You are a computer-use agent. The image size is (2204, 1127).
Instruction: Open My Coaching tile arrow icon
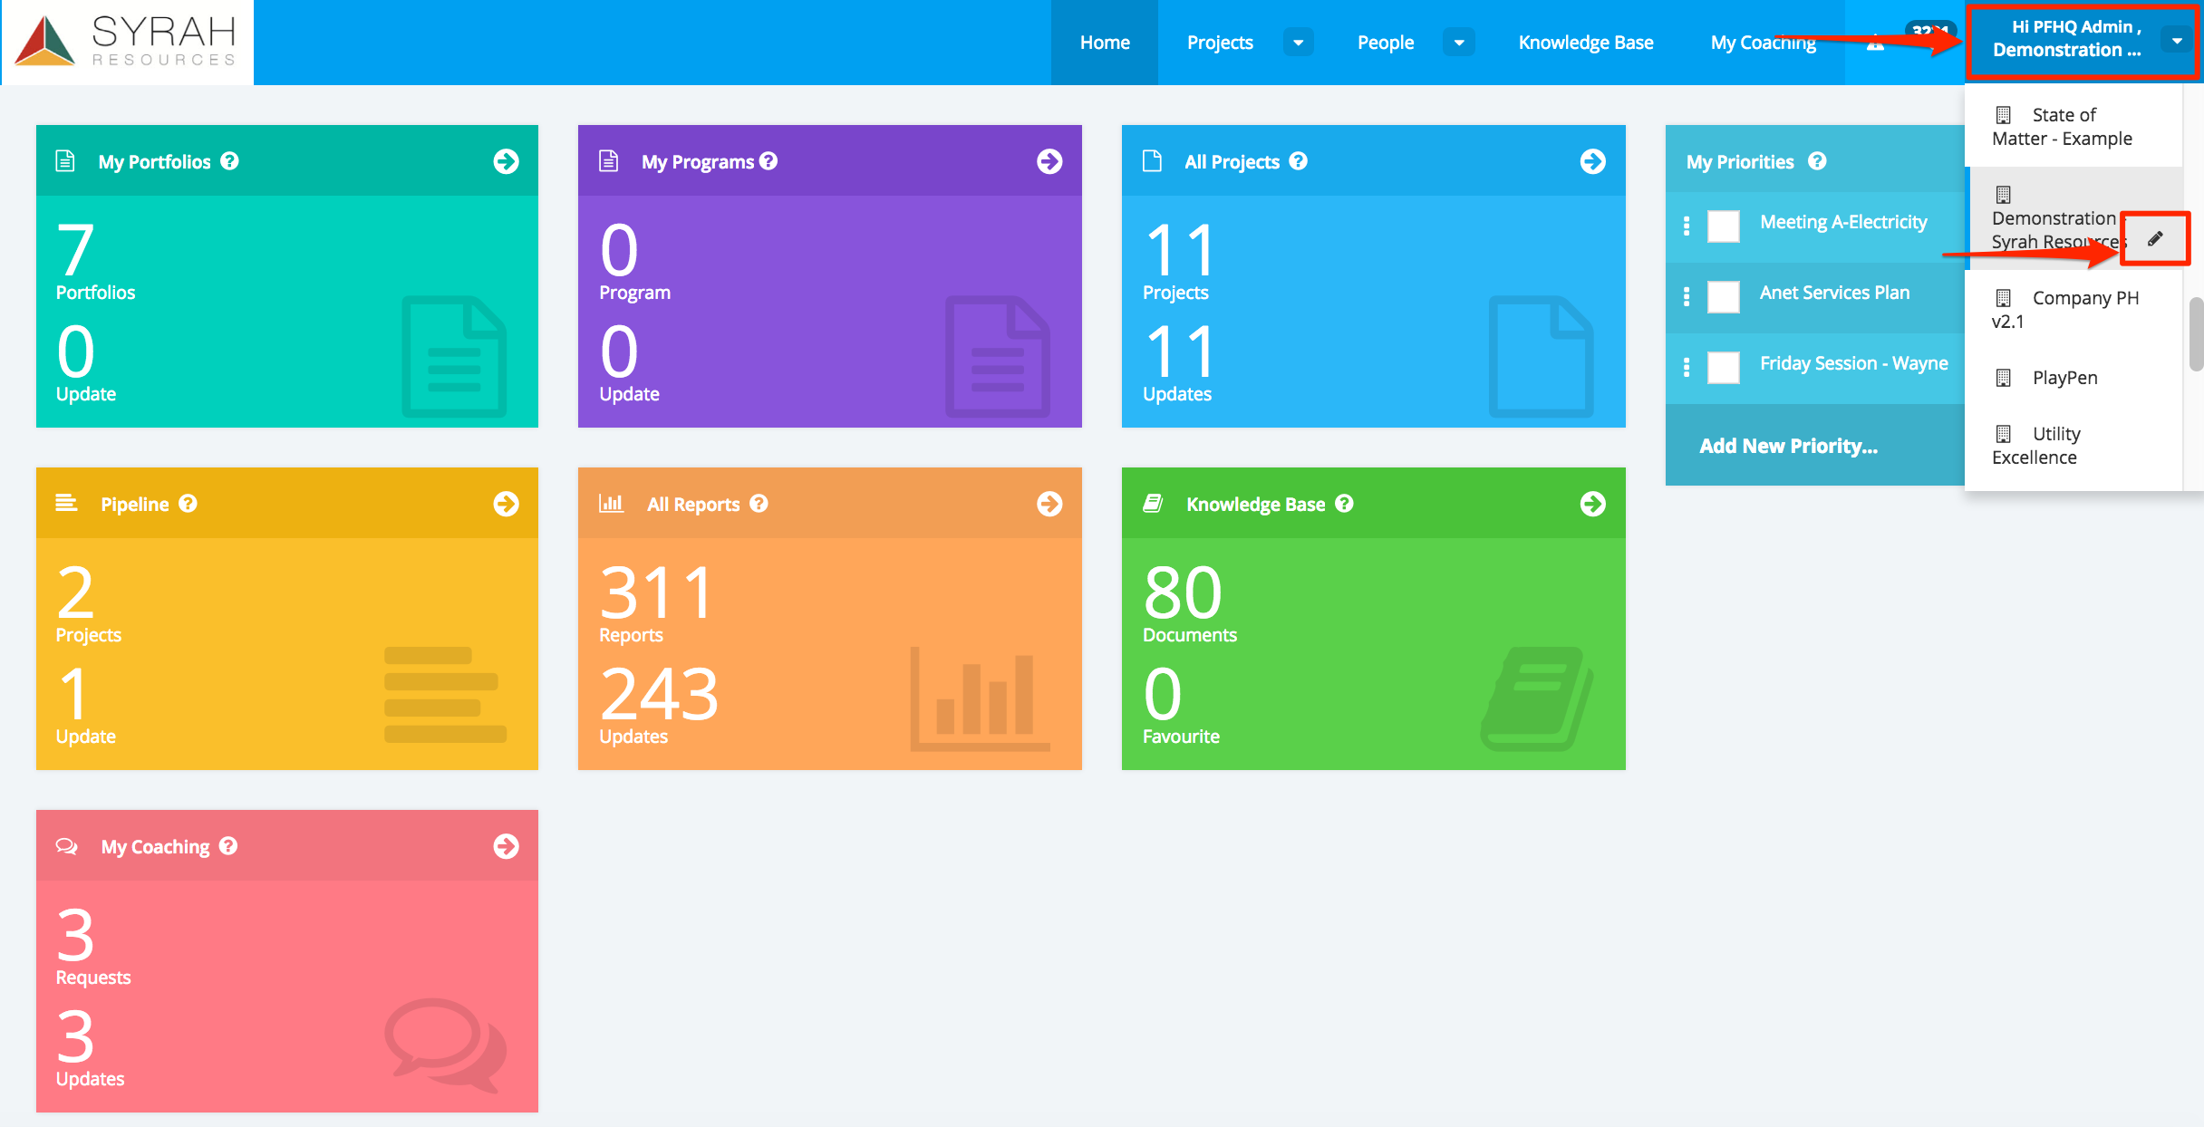point(506,846)
